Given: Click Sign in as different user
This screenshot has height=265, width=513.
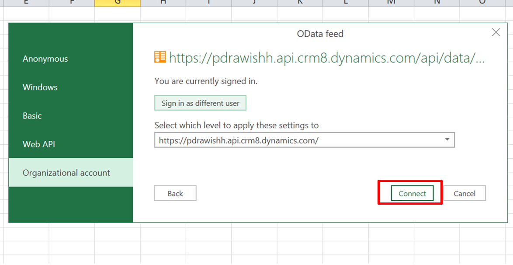Looking at the screenshot, I should pos(201,103).
